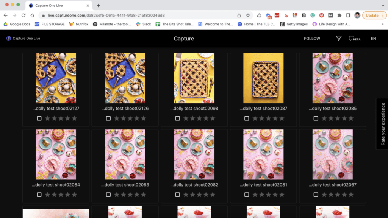Rate shoot02082 with the first star
The image size is (388, 218).
tap(186, 195)
